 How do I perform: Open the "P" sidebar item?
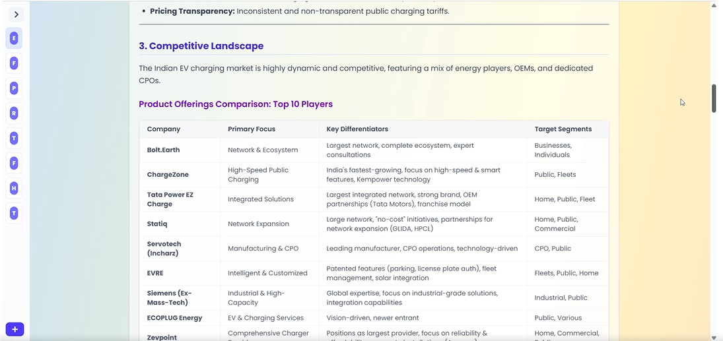(14, 88)
